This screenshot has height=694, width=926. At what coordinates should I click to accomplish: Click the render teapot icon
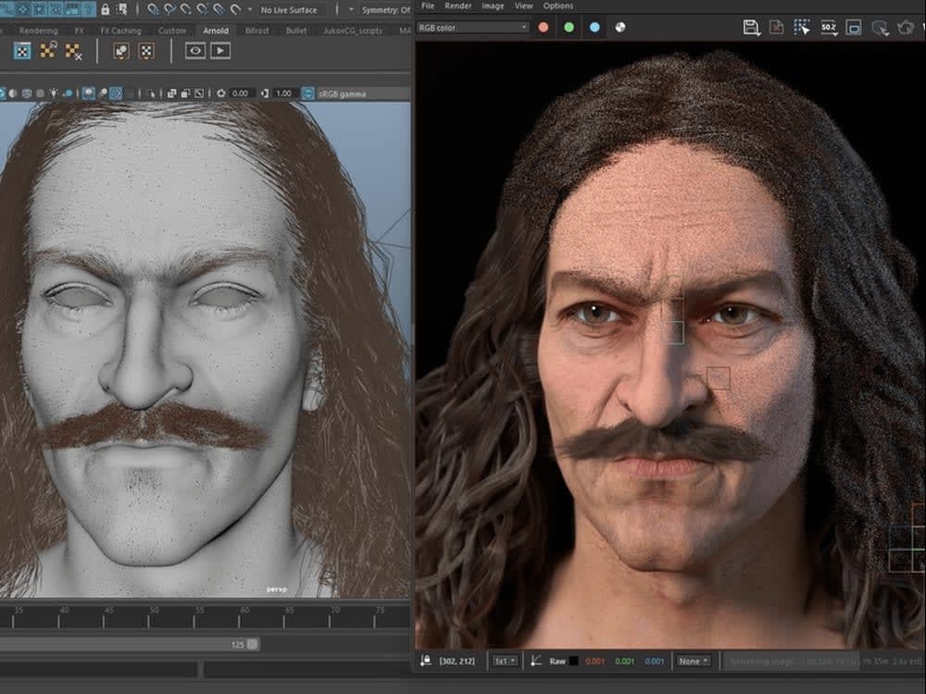click(x=906, y=27)
